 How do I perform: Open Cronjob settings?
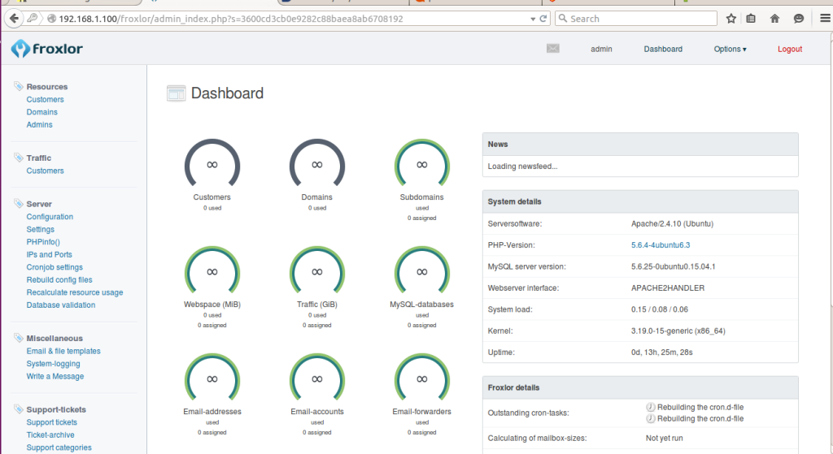point(55,267)
